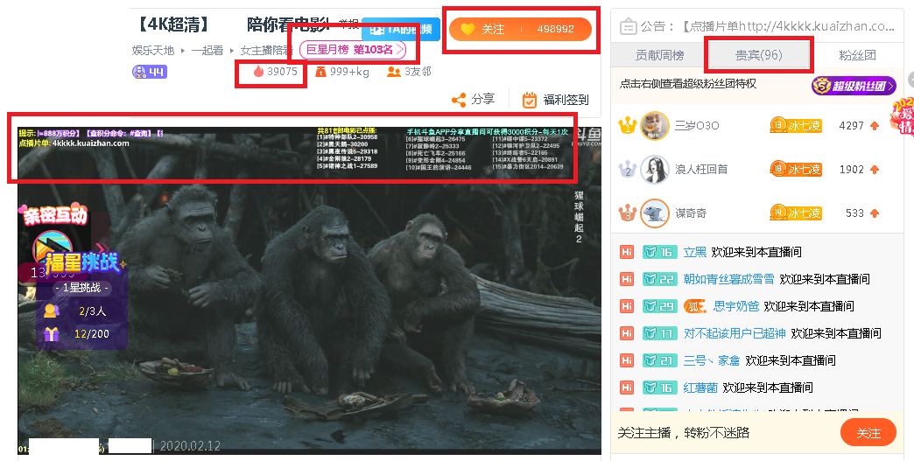Open the 亲密互动 overlay sticker
The image size is (914, 461).
[55, 215]
